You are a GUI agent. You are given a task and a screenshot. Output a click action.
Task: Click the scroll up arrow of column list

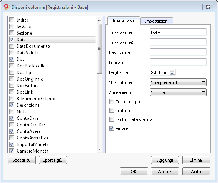pyautogui.click(x=100, y=20)
